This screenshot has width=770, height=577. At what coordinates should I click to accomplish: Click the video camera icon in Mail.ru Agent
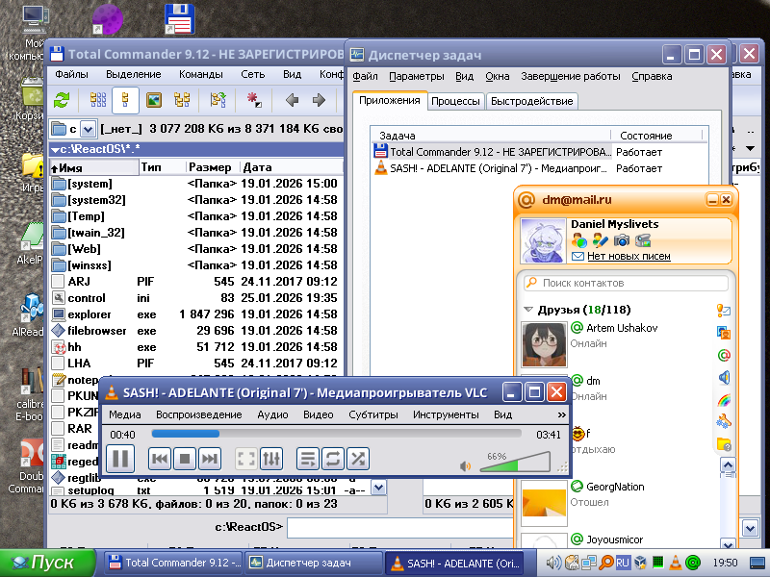click(x=643, y=240)
